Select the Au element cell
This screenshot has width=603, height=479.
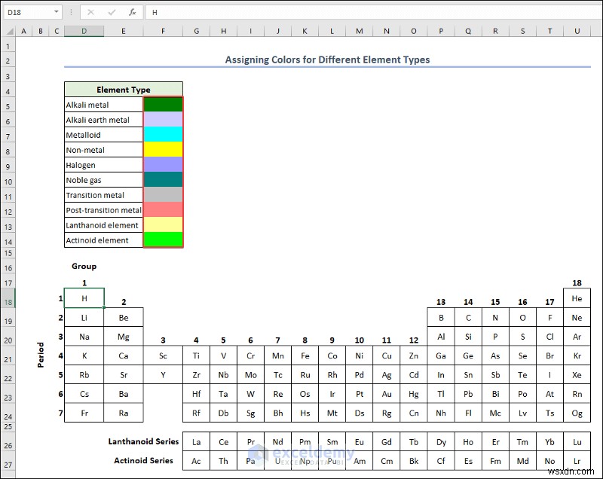pyautogui.click(x=387, y=394)
